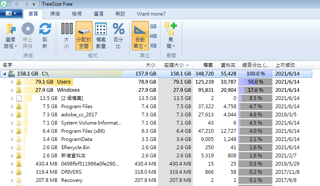The width and height of the screenshot is (320, 186).
Task: Switch to File Count (檔案數量) mode
Action: [101, 36]
